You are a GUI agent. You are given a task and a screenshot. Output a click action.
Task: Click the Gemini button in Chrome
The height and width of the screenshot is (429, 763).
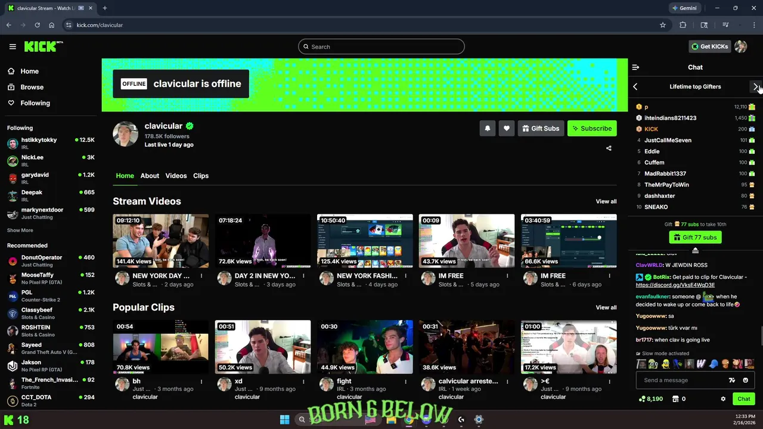(684, 8)
